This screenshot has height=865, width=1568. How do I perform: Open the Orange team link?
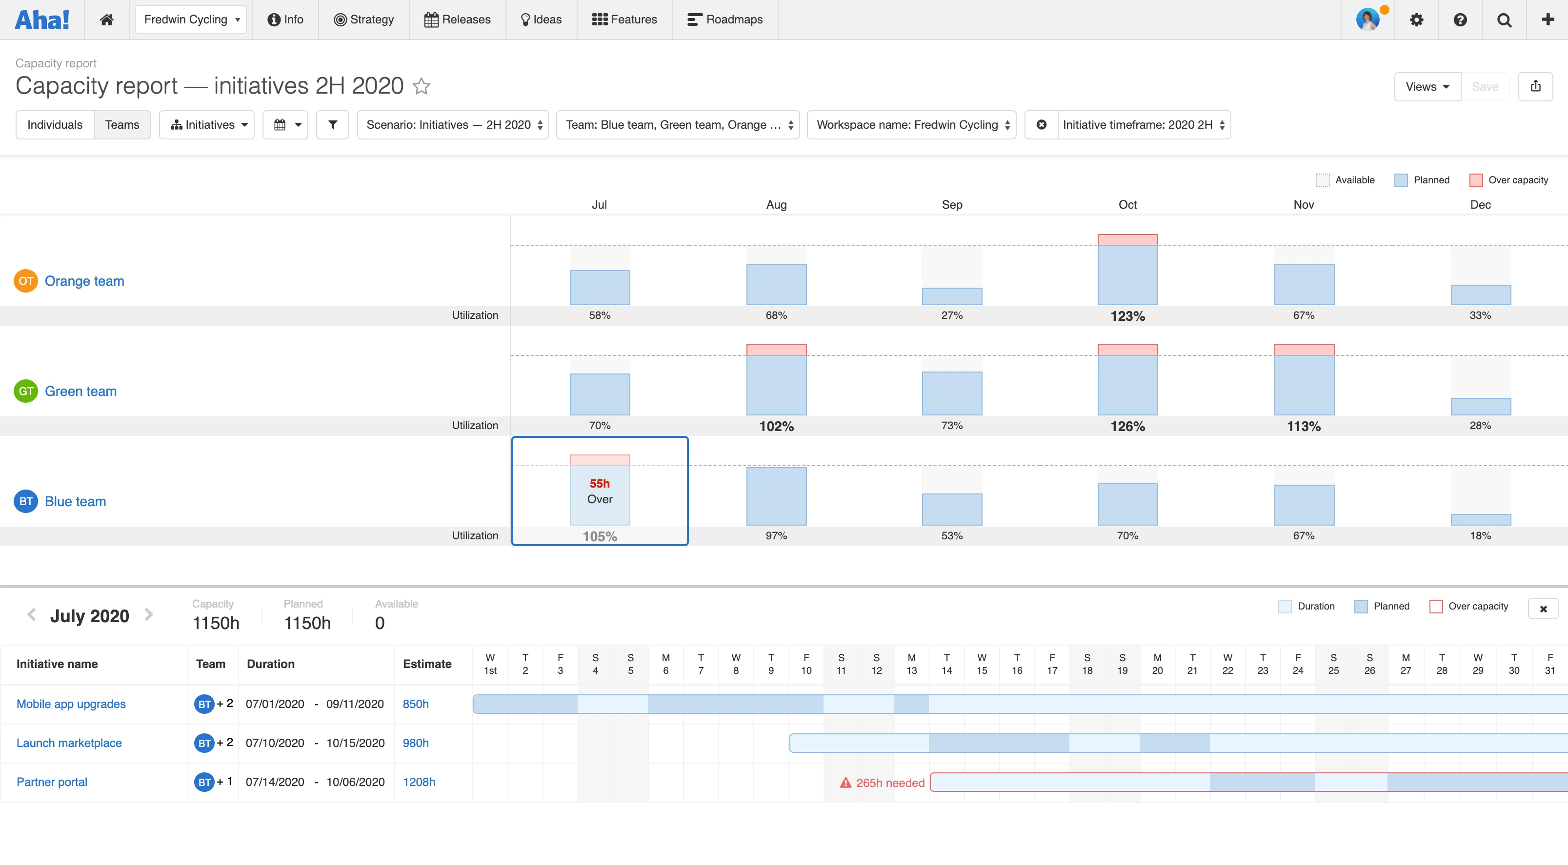(x=84, y=281)
